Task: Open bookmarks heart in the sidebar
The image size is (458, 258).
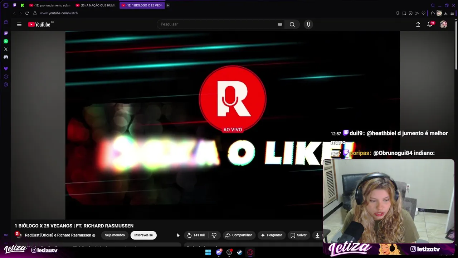Action: pos(6,68)
